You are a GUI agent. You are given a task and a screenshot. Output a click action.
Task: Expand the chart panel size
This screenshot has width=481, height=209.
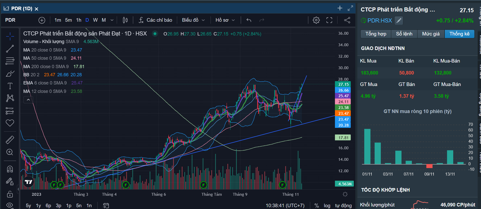tap(350, 8)
